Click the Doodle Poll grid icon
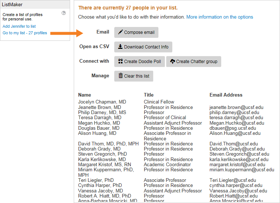The image size is (280, 203). click(x=120, y=61)
